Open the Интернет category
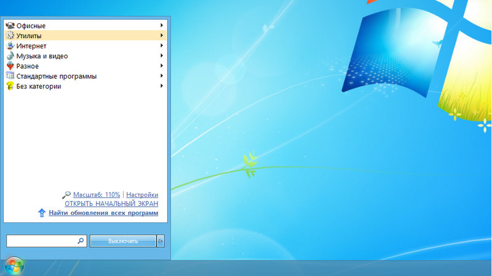This screenshot has height=276, width=492. click(85, 45)
